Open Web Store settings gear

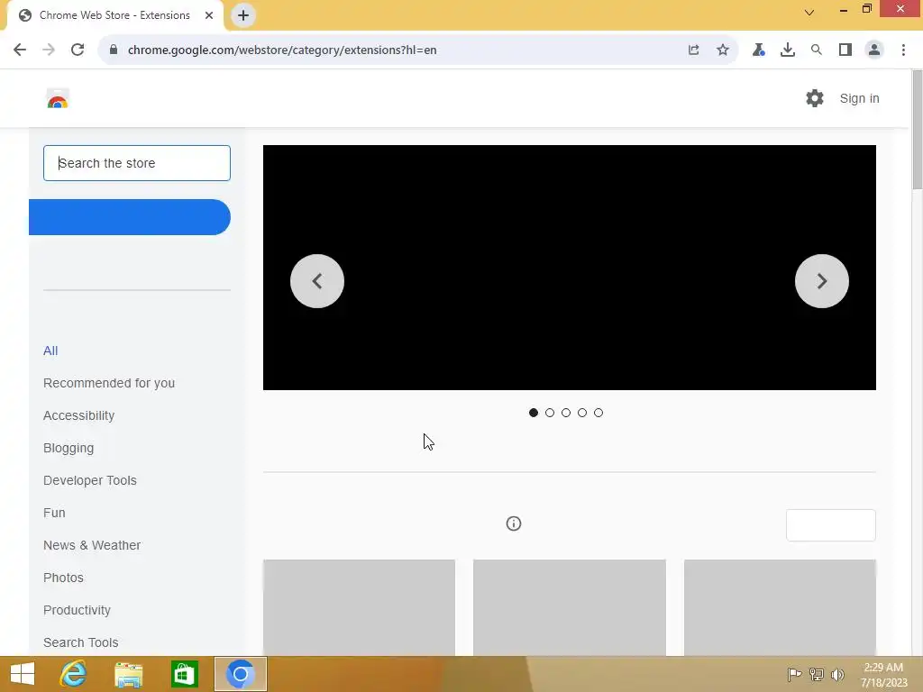coord(815,98)
